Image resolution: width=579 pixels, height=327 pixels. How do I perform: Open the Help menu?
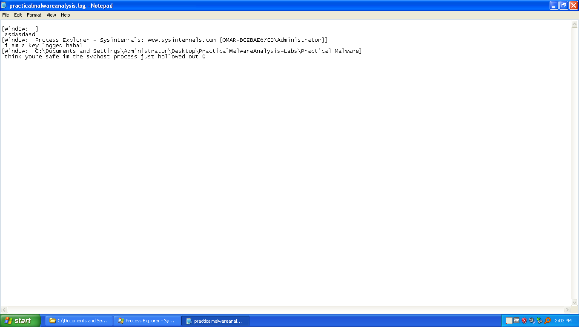click(65, 15)
